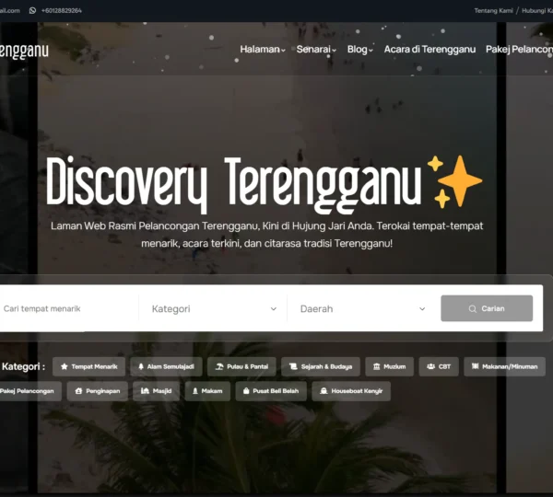Open the Pakej Pelancongan nav item

click(x=519, y=50)
